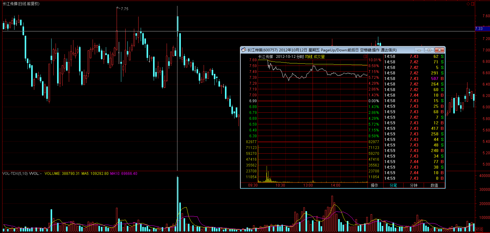Click the 长江传媒(日线 前复权) chart title
The width and height of the screenshot is (490, 233).
click(x=21, y=4)
